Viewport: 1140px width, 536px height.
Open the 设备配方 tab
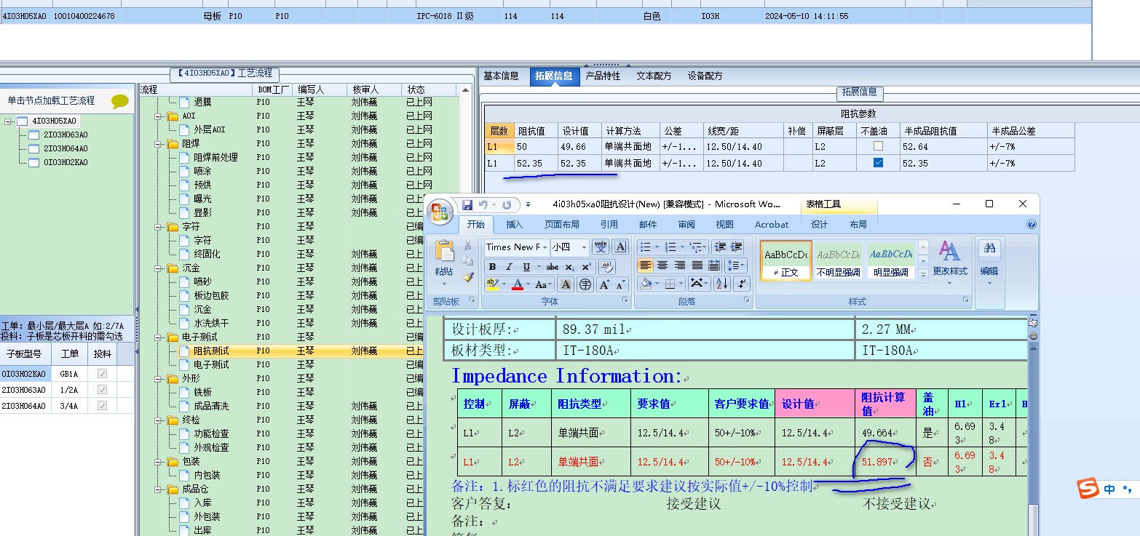click(x=705, y=76)
